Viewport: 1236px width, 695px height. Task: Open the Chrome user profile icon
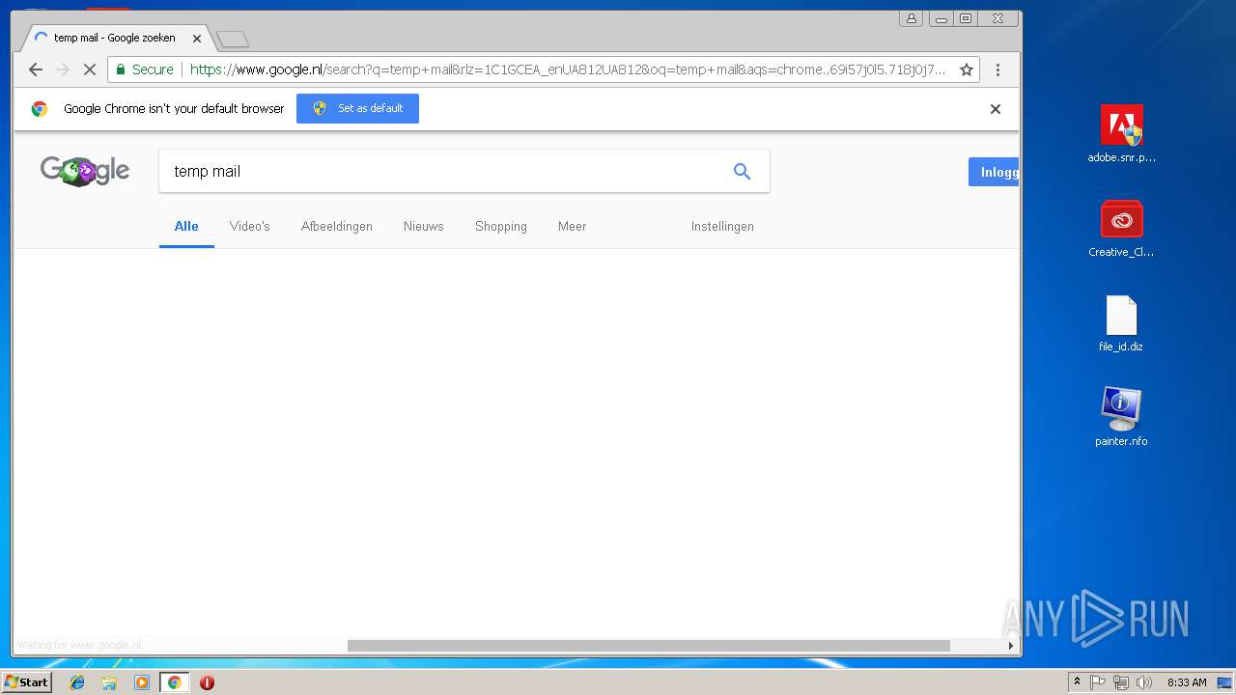911,18
